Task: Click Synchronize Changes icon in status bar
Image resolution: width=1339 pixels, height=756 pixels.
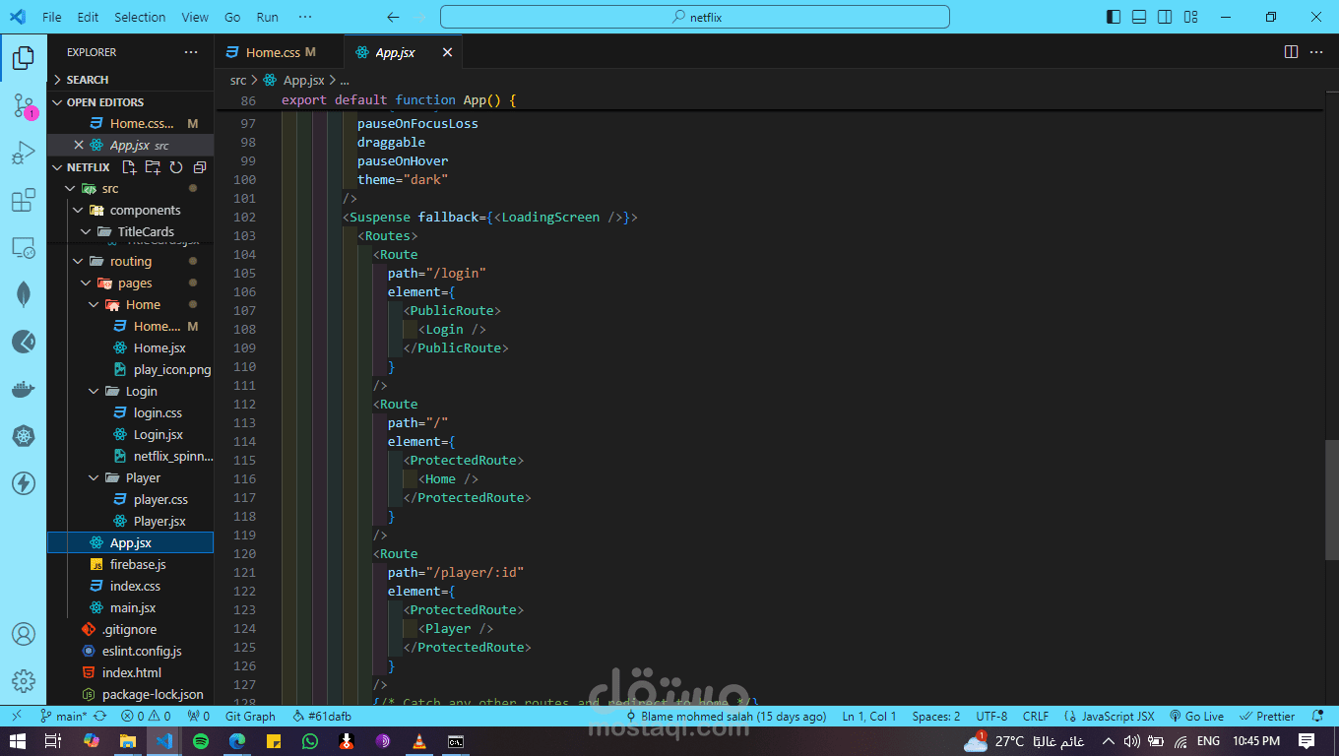Action: click(99, 717)
